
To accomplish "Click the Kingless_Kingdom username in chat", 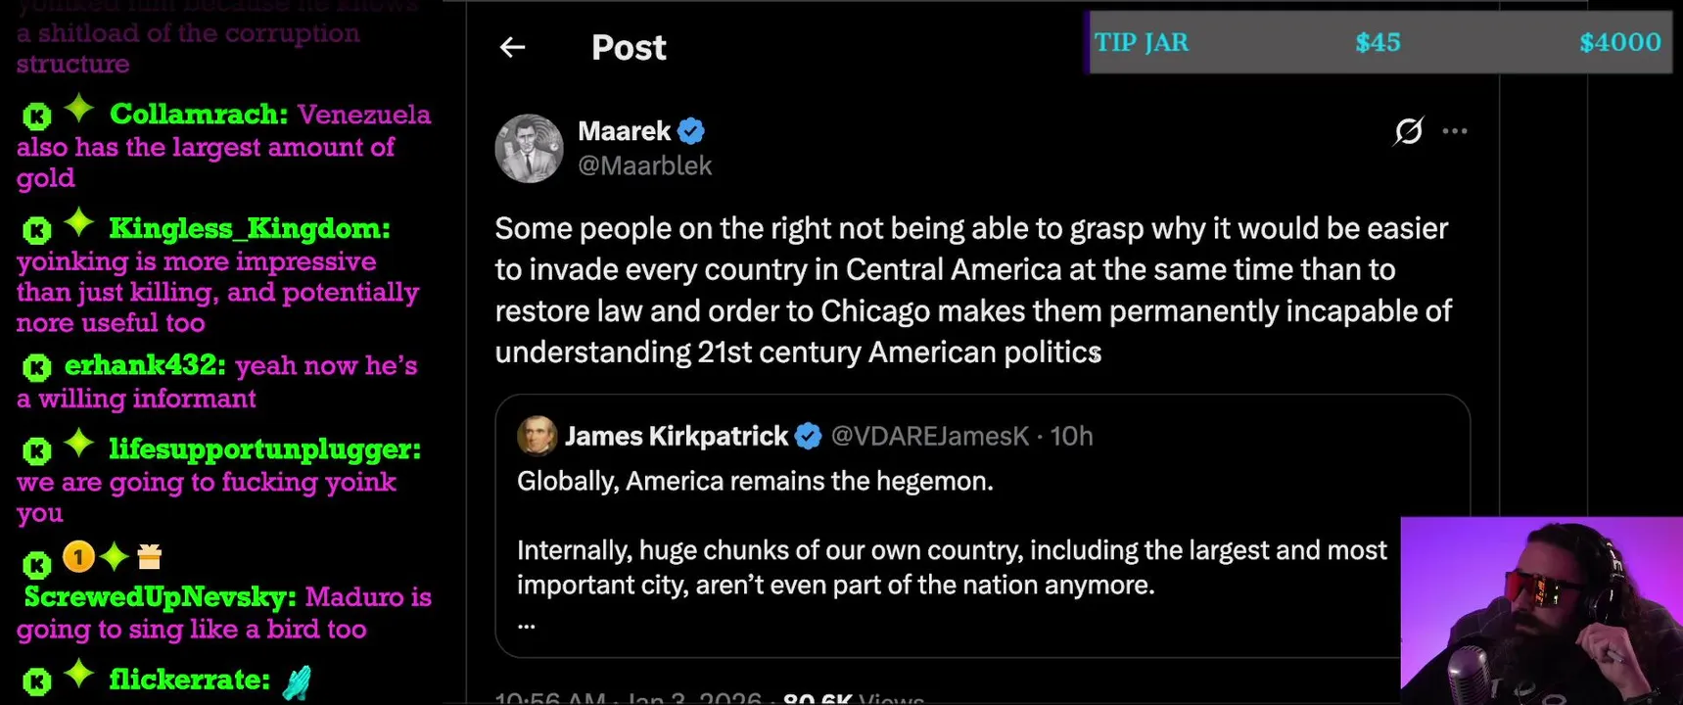I will [x=249, y=228].
